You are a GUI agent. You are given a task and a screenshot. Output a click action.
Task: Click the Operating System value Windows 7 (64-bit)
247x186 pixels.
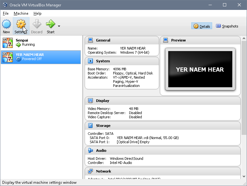[135, 52]
